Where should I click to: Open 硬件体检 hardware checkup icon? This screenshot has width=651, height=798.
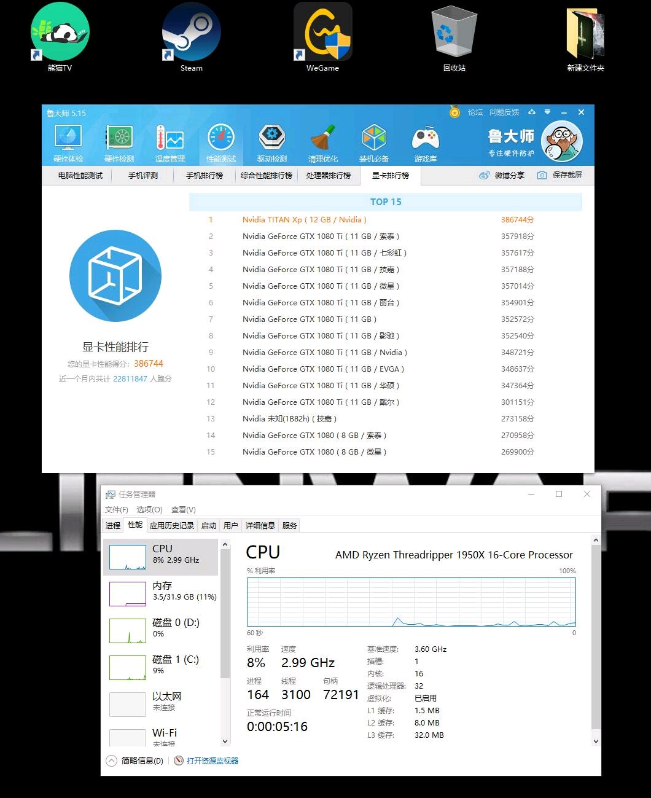68,143
